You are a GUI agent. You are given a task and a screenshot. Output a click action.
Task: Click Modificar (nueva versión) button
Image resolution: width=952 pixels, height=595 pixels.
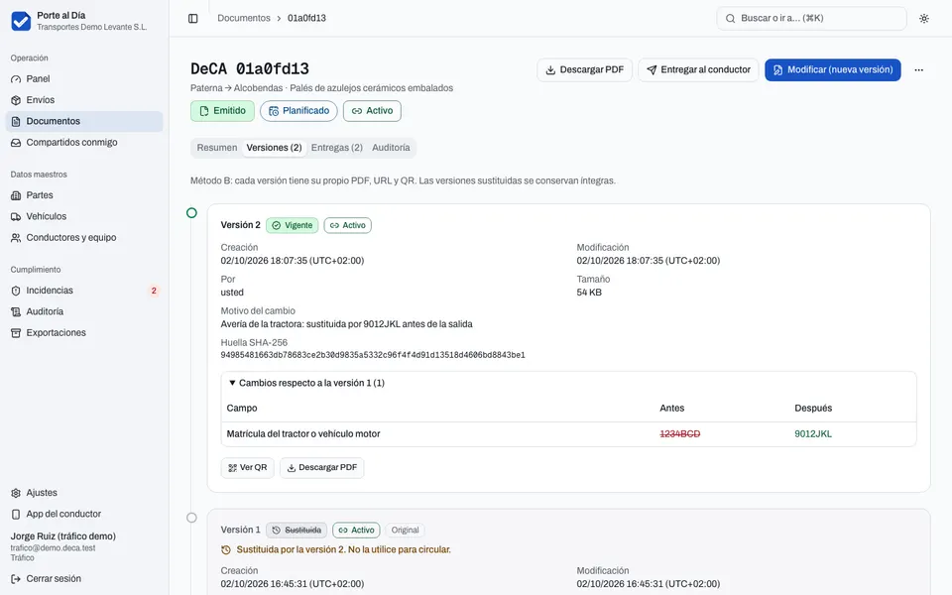point(832,69)
